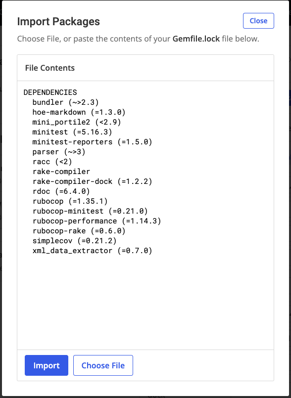
Task: Click the Choose File button
Action: click(x=103, y=365)
